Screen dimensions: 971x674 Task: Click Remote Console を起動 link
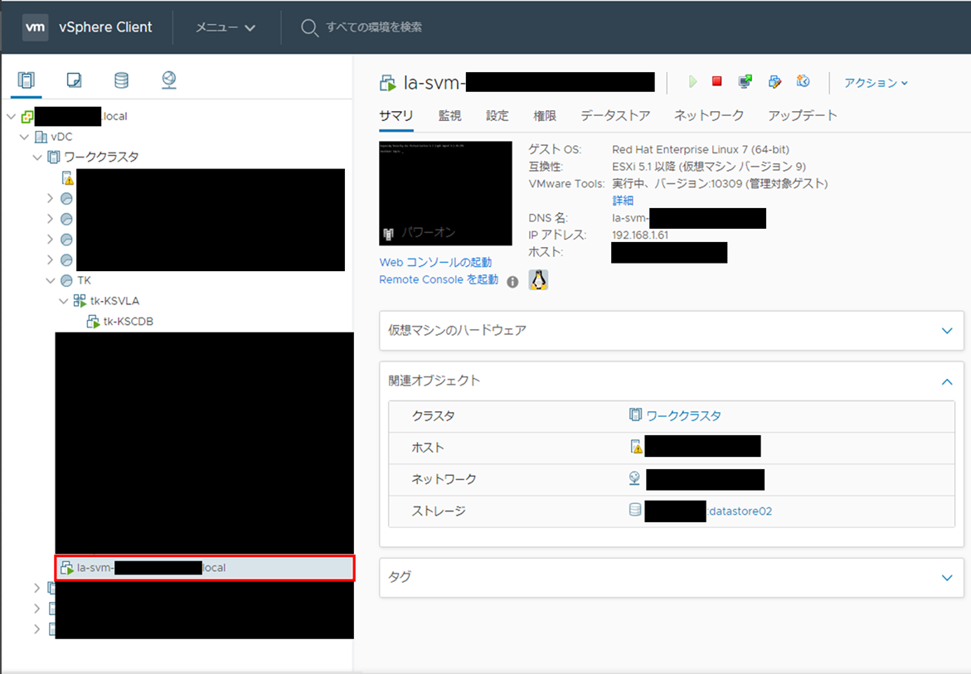click(439, 279)
